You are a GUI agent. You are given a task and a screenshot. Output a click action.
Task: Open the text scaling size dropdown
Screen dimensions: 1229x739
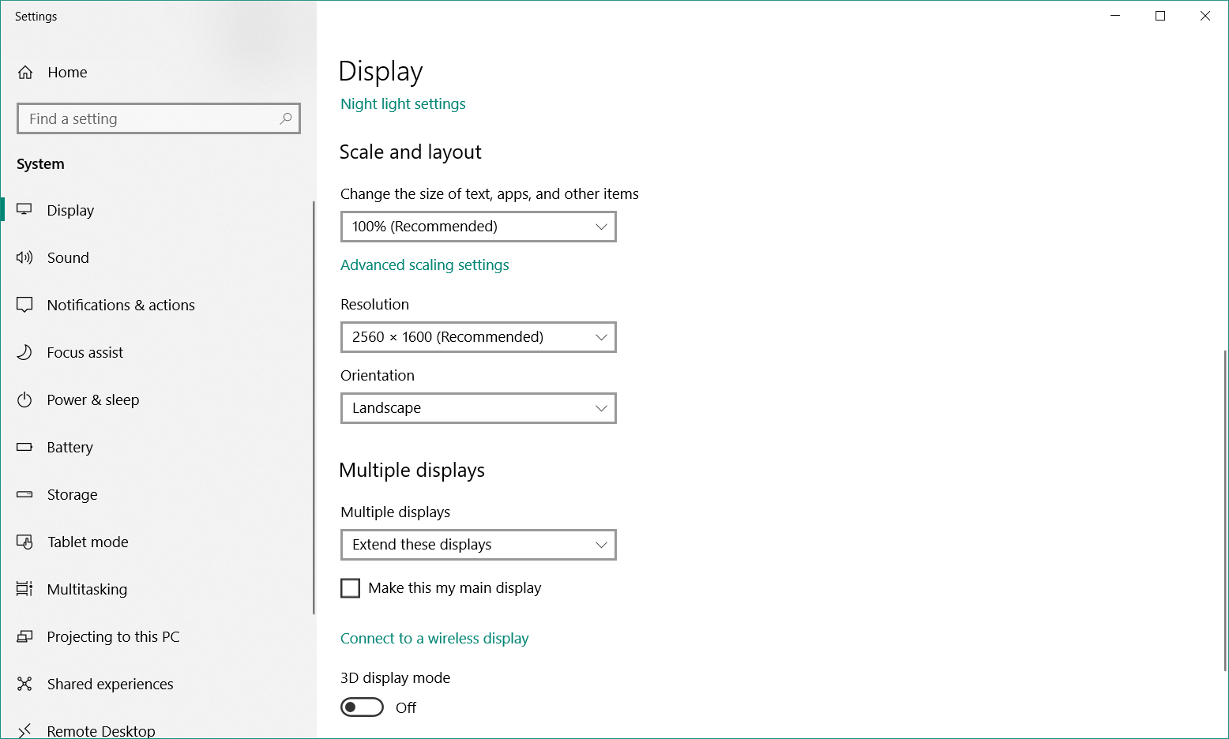[478, 227]
